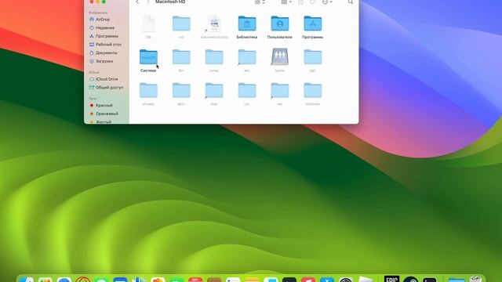Select the opt folder
This screenshot has height=282, width=502.
click(x=312, y=61)
